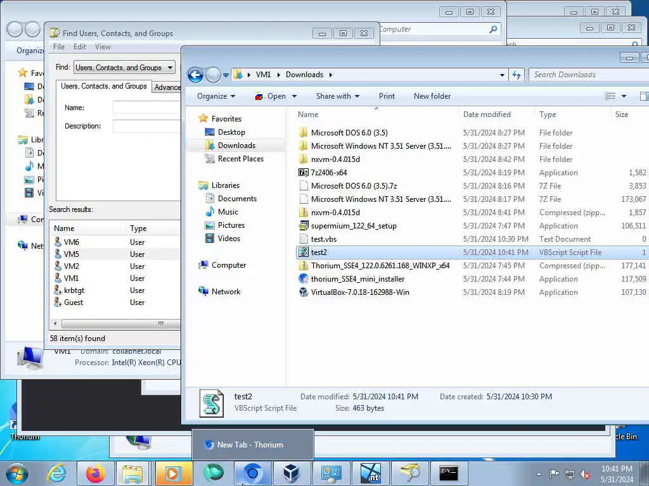The height and width of the screenshot is (486, 649).
Task: Click the Back navigation arrow in Downloads window
Action: [195, 75]
